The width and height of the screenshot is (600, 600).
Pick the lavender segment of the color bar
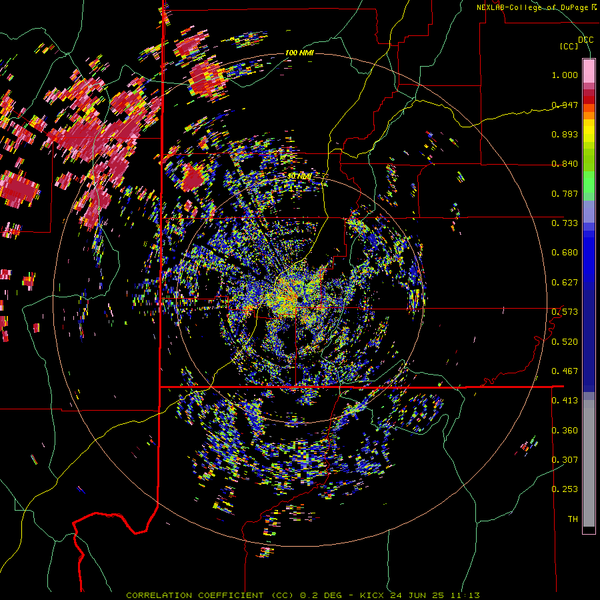click(589, 211)
